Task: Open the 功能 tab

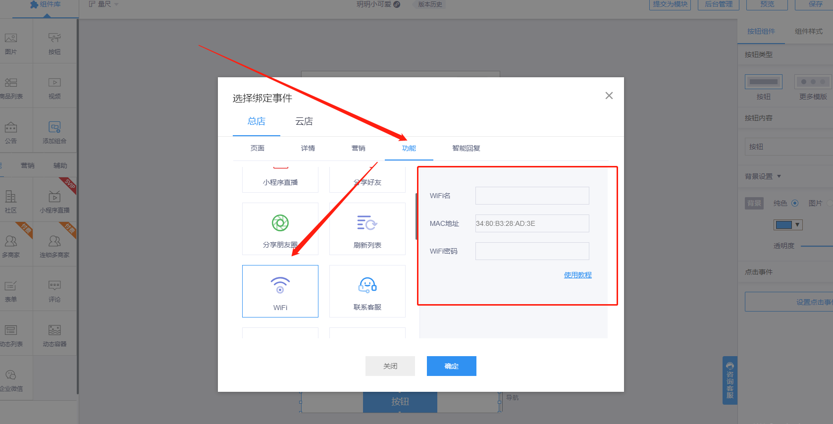Action: [x=409, y=148]
